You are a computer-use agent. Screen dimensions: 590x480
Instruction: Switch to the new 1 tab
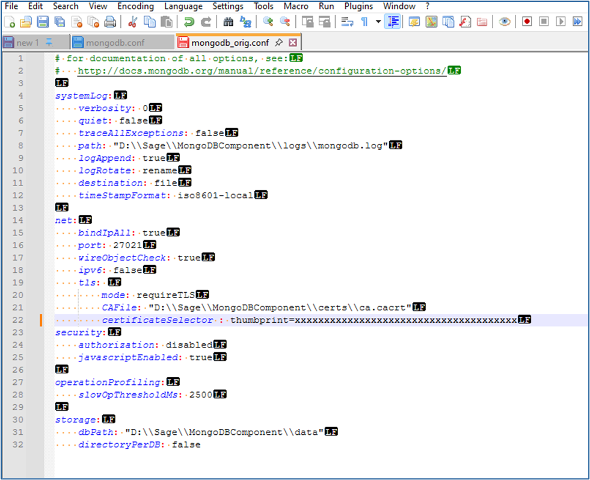[x=28, y=43]
